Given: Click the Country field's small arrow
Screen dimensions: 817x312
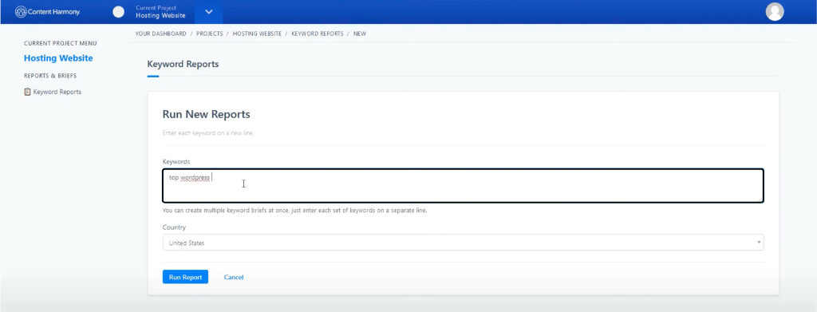Looking at the screenshot, I should pyautogui.click(x=759, y=243).
